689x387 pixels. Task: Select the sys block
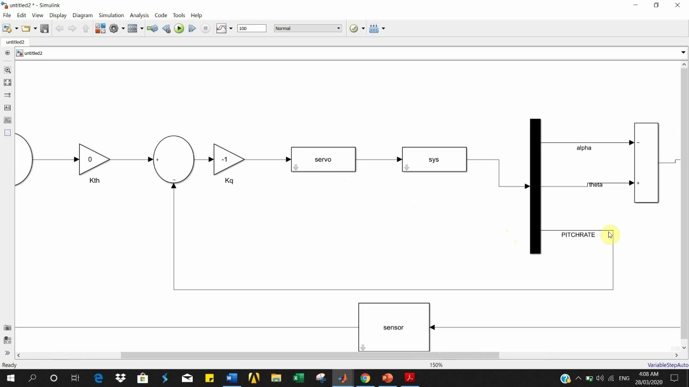[x=434, y=160]
